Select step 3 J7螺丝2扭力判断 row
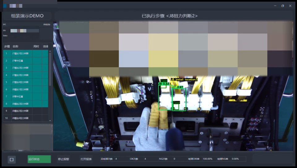Image resolution: width=297 pixels, height=168 pixels. [x=26, y=68]
